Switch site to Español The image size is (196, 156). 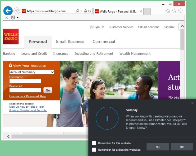169,27
